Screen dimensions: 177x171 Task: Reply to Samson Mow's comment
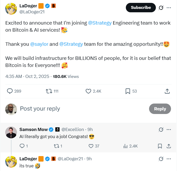click(22, 146)
